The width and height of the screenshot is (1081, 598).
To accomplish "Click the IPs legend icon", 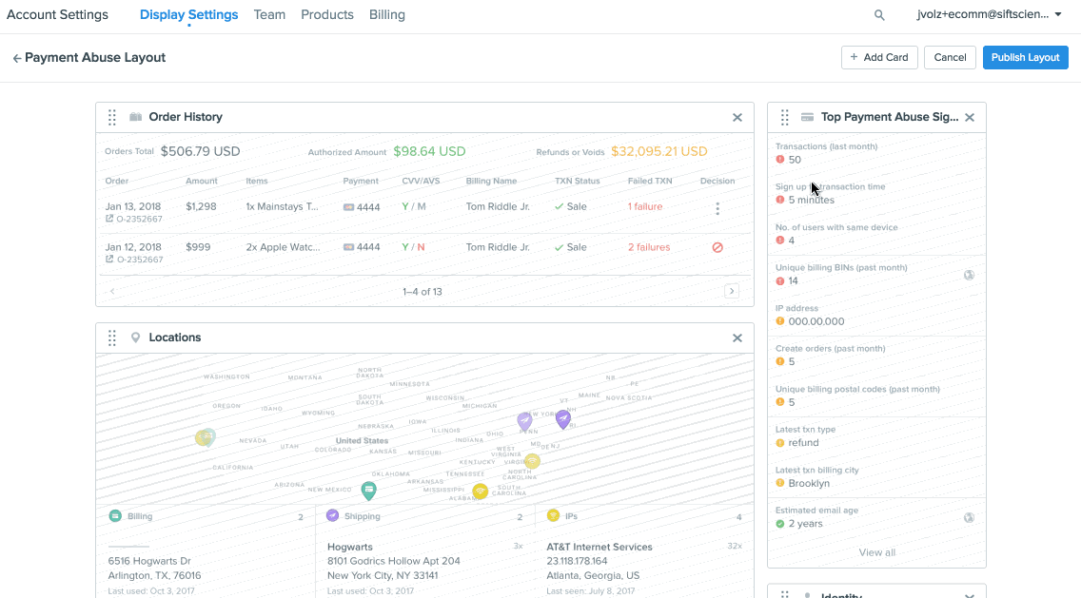I will (x=553, y=515).
